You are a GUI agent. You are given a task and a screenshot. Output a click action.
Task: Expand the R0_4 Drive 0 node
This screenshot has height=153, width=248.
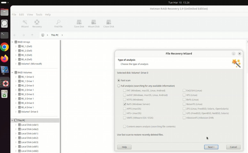[16, 103]
